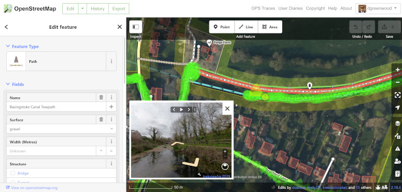Go back with the panel's left arrow

tap(6, 27)
